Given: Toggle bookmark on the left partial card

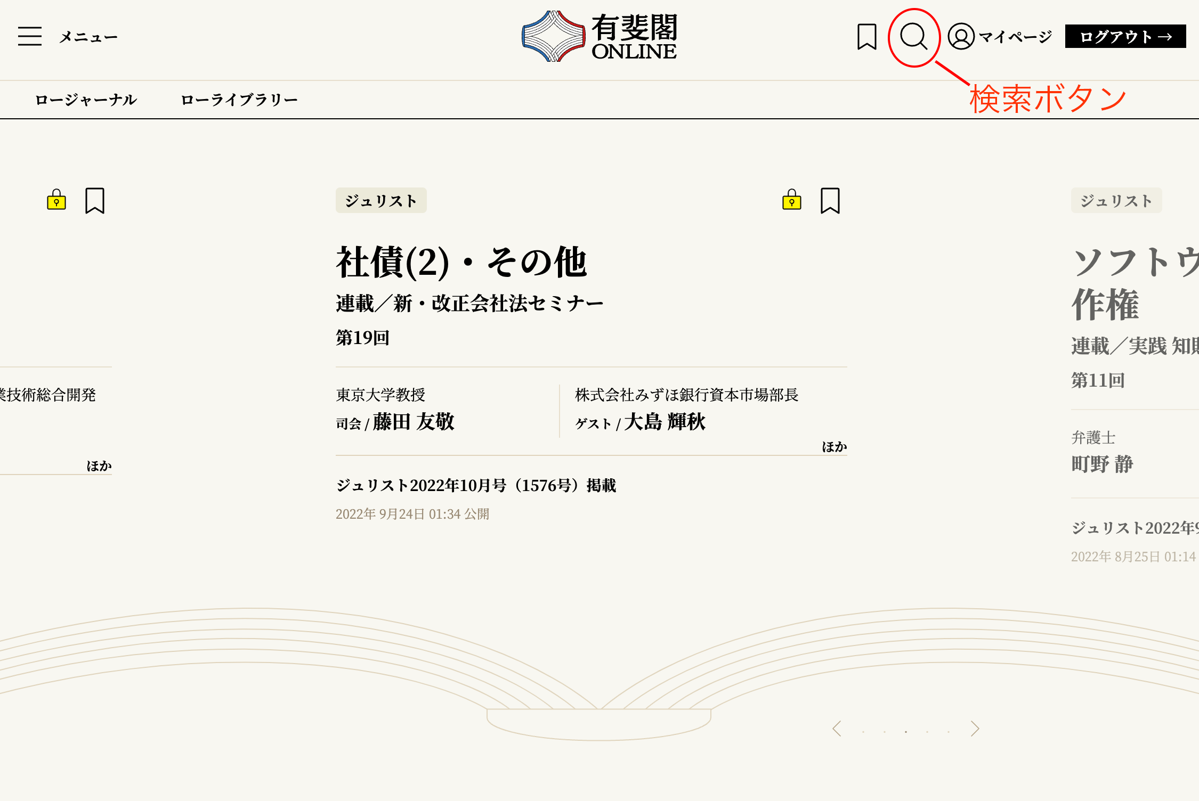Looking at the screenshot, I should coord(95,200).
